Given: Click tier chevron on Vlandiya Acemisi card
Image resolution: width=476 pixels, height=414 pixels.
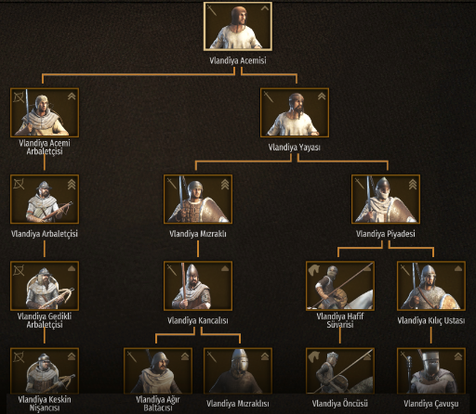Looking at the screenshot, I should (264, 8).
